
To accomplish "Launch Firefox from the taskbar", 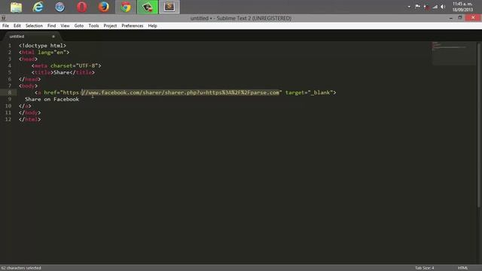I will point(104,7).
